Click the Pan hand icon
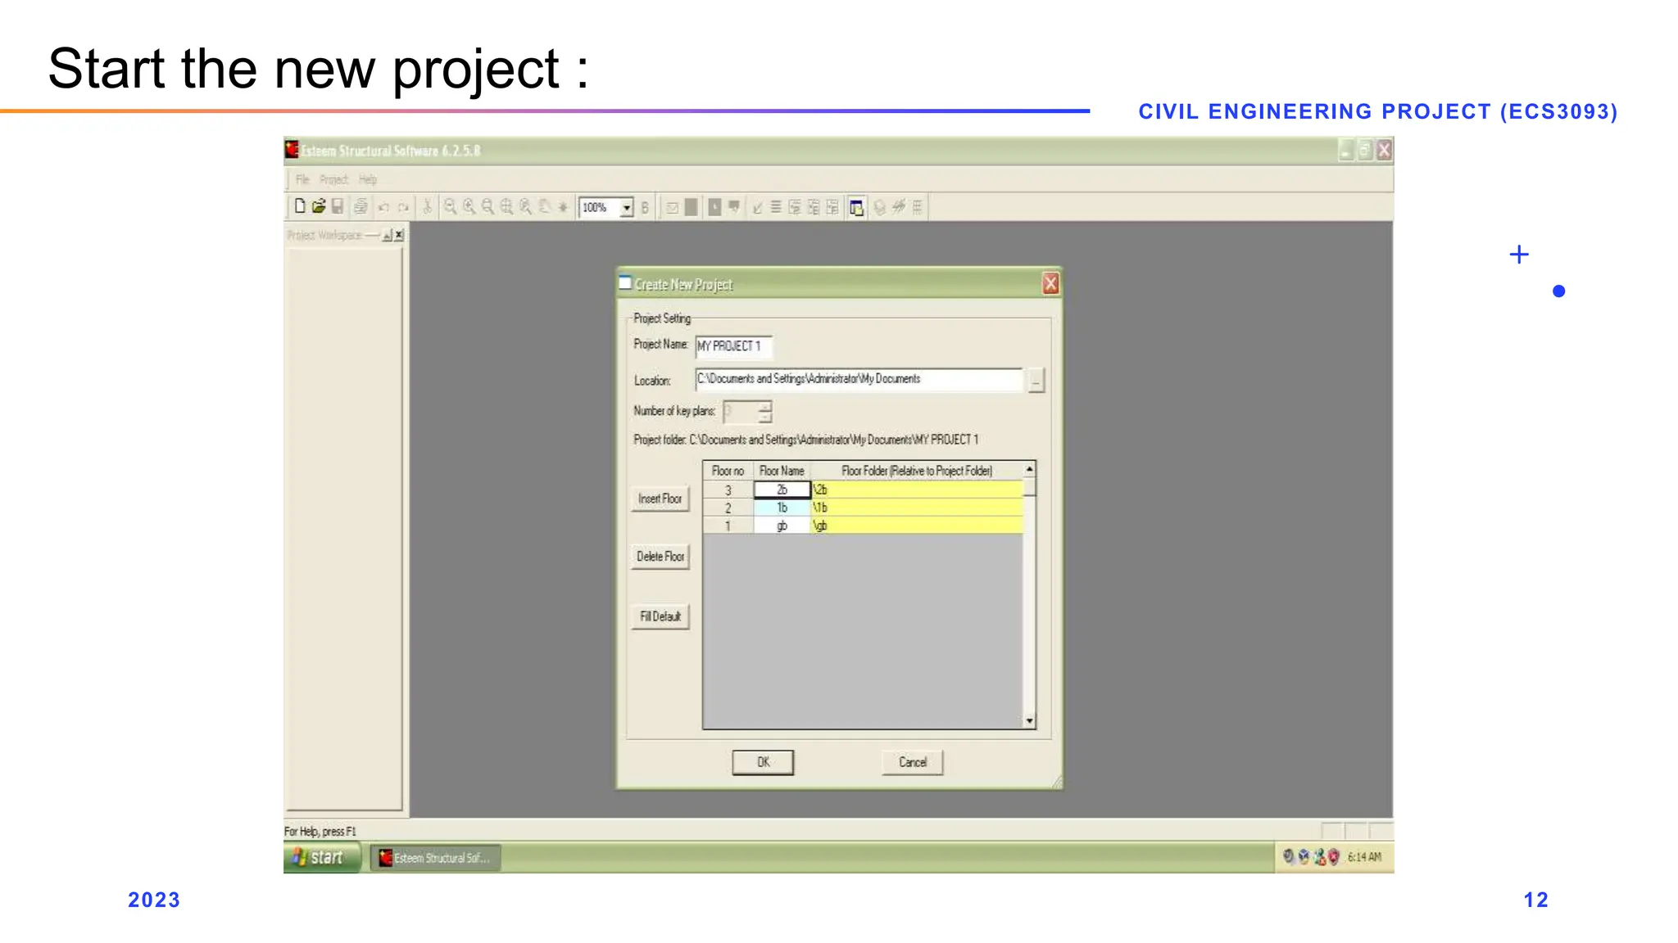The width and height of the screenshot is (1678, 943). (x=544, y=207)
